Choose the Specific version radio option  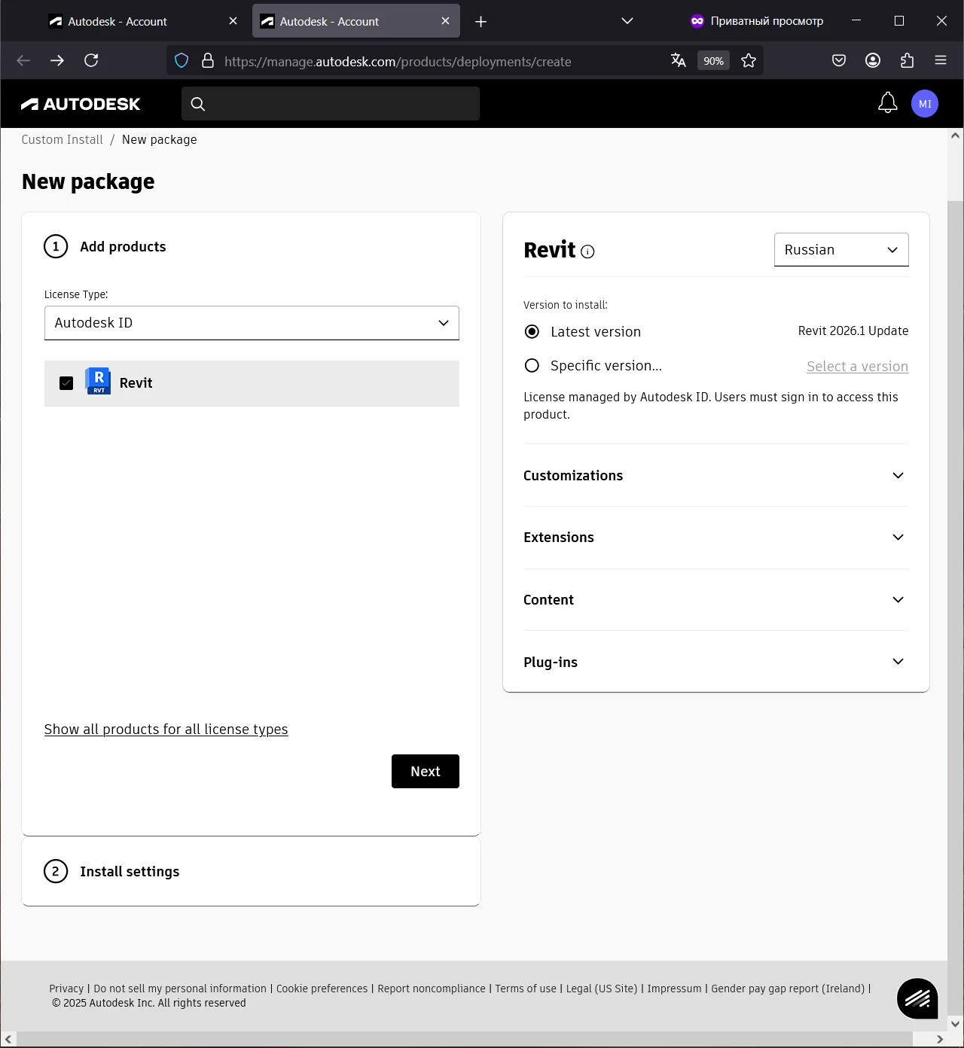click(532, 366)
